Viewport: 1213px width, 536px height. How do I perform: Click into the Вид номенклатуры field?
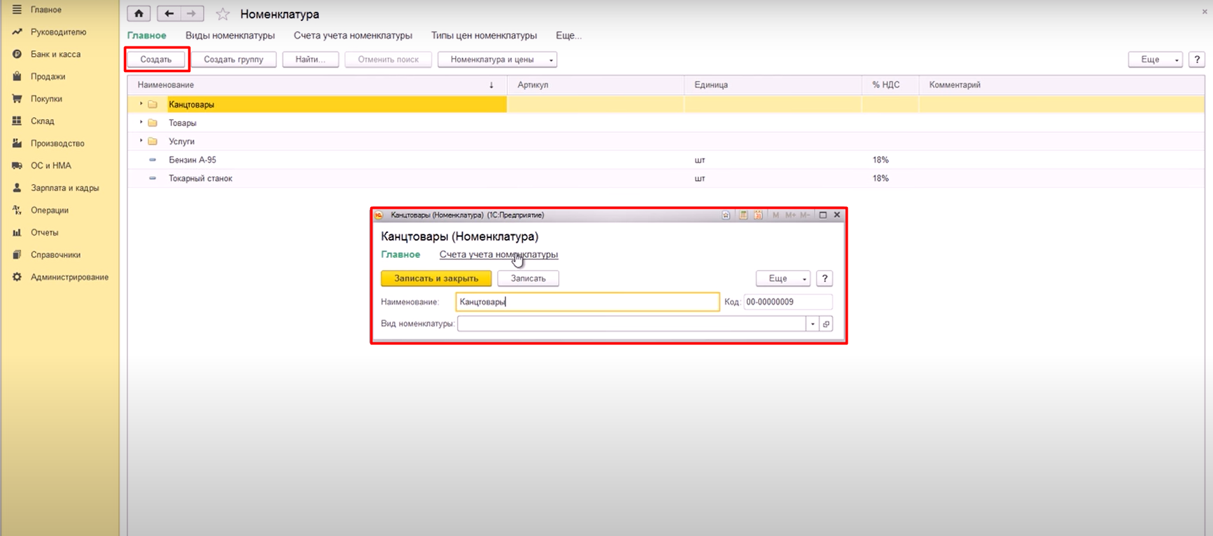point(631,324)
